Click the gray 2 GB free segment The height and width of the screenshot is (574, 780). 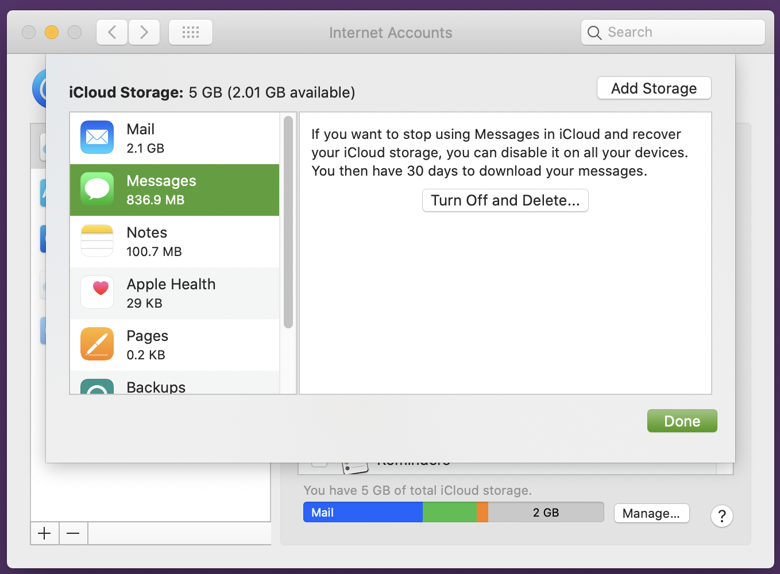coord(546,512)
